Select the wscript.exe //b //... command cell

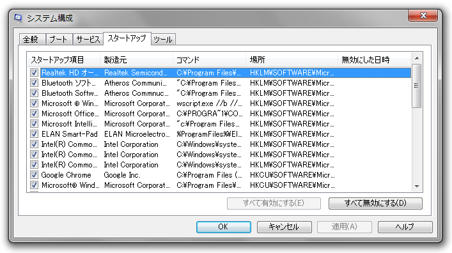tap(209, 103)
